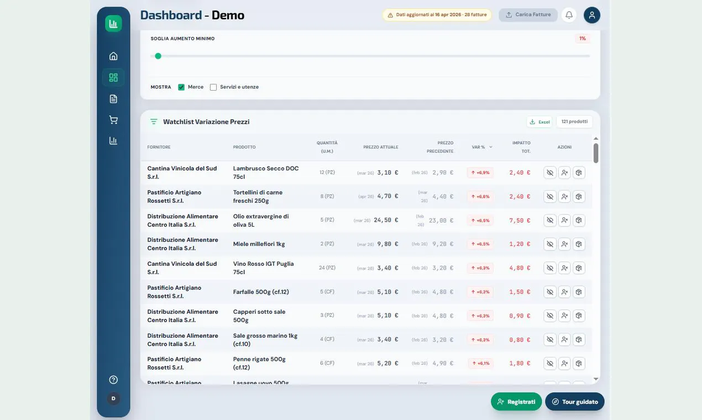Open the notifications bell

pyautogui.click(x=569, y=15)
